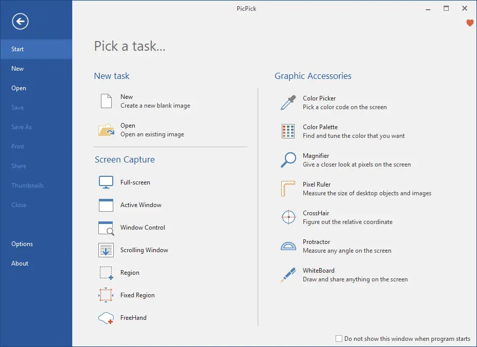Click the Active Window capture label
Screen dimensions: 477x347
(x=141, y=205)
